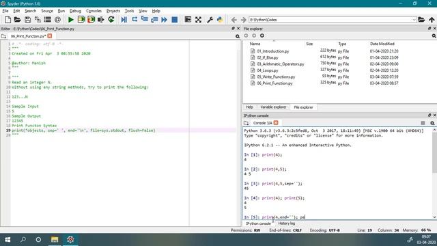The height and width of the screenshot is (246, 437).
Task: Open the PYTHONPATH manager Python icon
Action: tap(220, 20)
